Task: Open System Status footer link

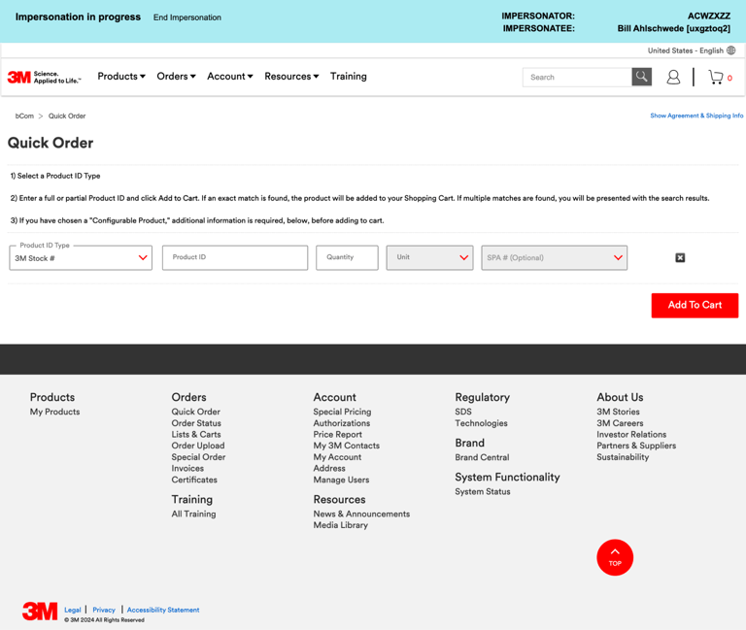Action: [x=483, y=491]
